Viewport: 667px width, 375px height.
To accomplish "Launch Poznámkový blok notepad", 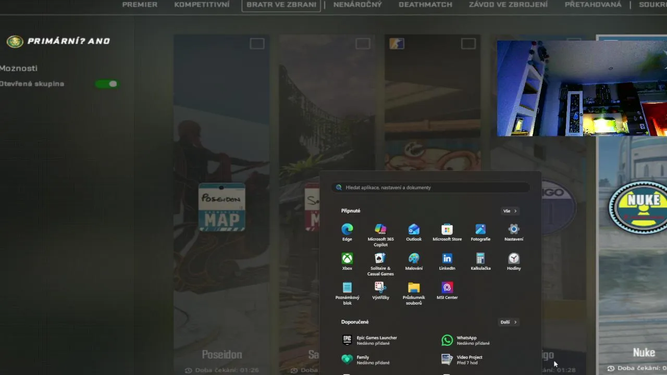I will (347, 293).
